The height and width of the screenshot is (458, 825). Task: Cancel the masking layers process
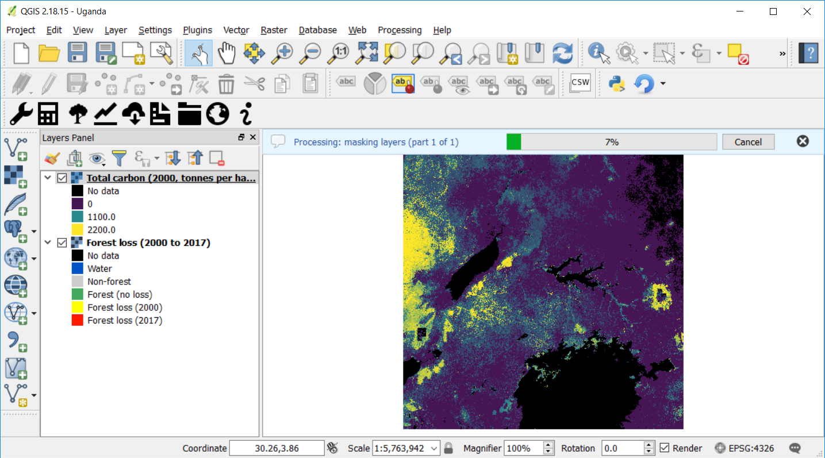748,142
